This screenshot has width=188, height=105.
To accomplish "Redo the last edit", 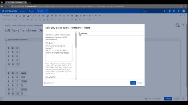I will pyautogui.click(x=100, y=16).
